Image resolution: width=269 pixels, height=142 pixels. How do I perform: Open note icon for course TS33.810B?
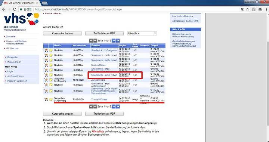(51, 99)
